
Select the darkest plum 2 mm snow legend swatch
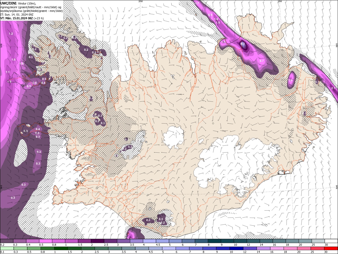tap(97, 241)
